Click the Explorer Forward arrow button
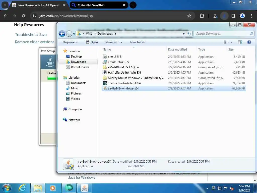Image resolution: width=257 pixels, height=193 pixels. point(69,34)
